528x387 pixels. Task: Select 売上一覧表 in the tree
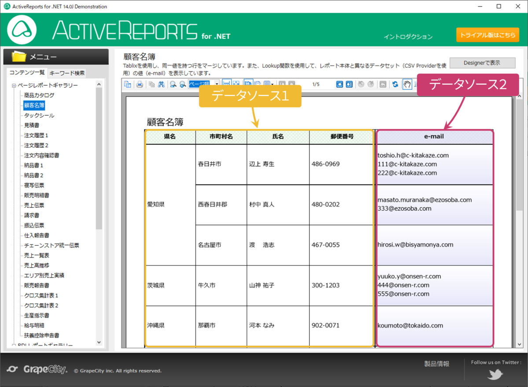[37, 255]
